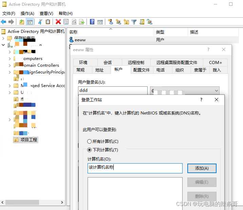Click the Refresh toolbar icon

(x=74, y=22)
